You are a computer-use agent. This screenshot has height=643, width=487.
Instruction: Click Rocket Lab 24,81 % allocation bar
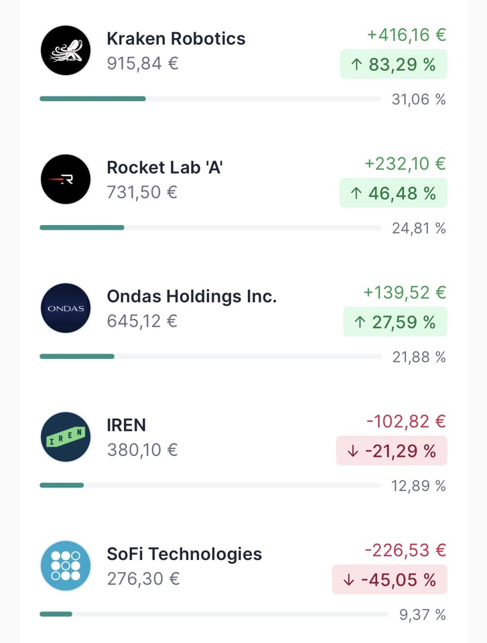coord(210,228)
